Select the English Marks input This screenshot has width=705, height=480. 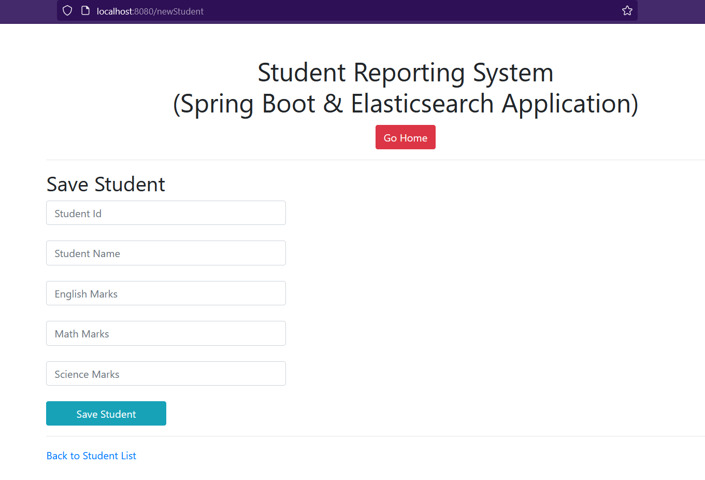coord(166,293)
